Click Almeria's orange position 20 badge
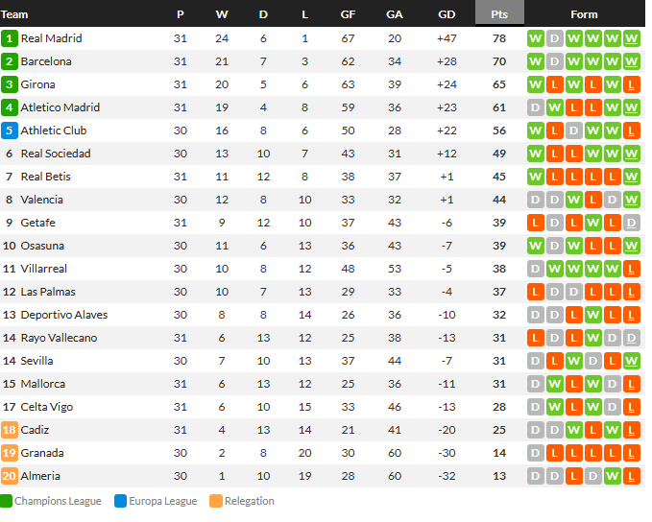 point(10,476)
